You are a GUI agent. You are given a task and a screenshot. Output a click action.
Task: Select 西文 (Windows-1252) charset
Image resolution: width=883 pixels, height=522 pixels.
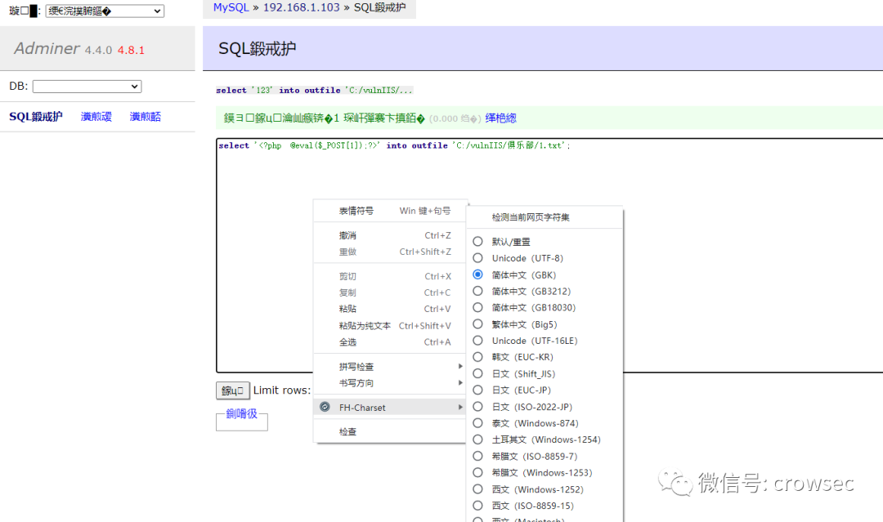pos(477,489)
